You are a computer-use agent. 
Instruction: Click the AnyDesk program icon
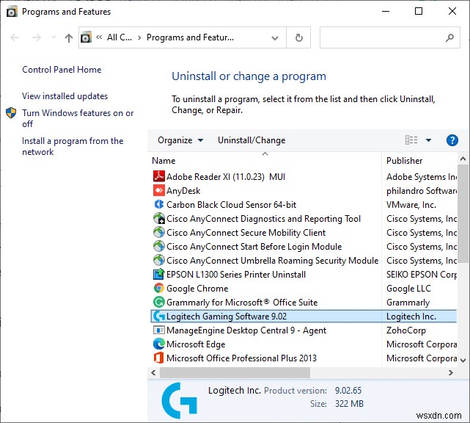pos(158,191)
